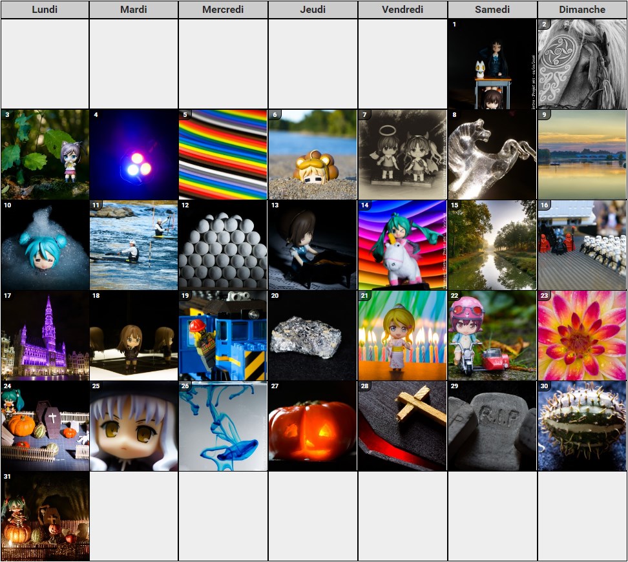Viewport: 628px width, 562px height.
Task: Open the day 18 brown-haired figure with mirrors
Action: click(134, 336)
